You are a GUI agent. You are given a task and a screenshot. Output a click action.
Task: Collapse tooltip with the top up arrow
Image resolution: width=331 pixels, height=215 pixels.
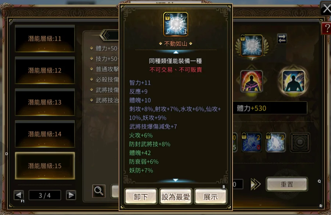click(x=176, y=52)
